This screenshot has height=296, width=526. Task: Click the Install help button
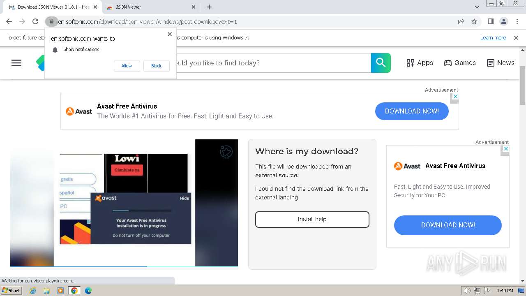312,220
